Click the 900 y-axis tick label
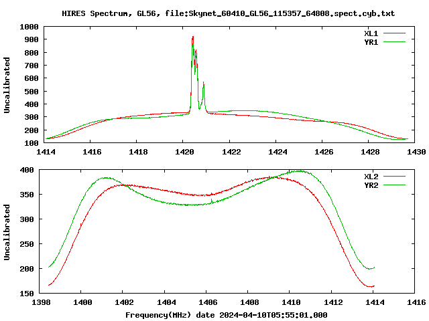429x321 pixels. [32, 39]
